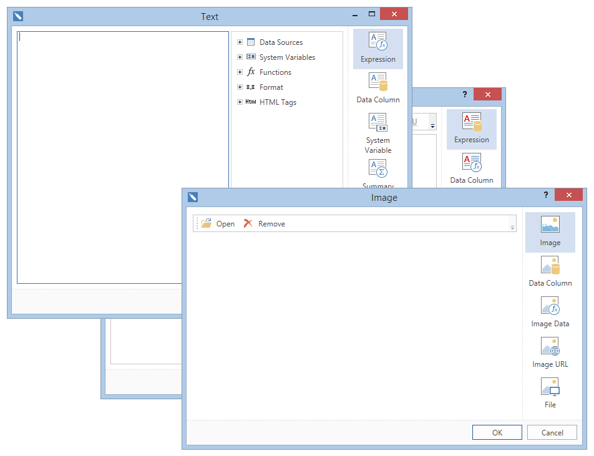594x456 pixels.
Task: Expand the Data Sources node
Action: click(240, 42)
